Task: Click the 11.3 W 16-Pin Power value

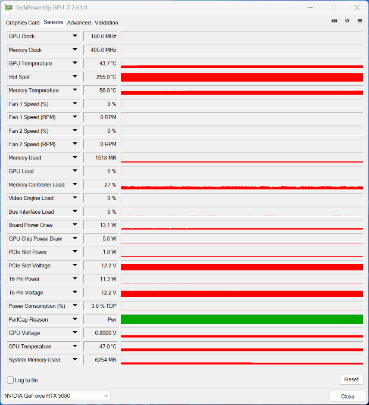Action: [x=101, y=279]
